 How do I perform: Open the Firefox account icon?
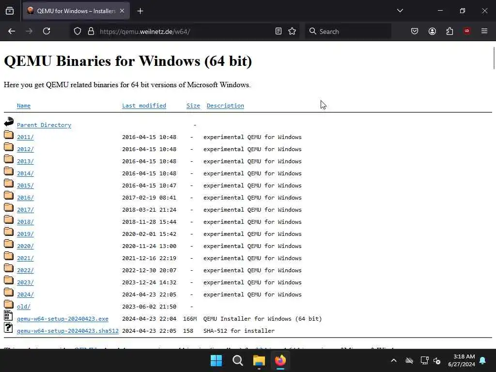point(432,31)
